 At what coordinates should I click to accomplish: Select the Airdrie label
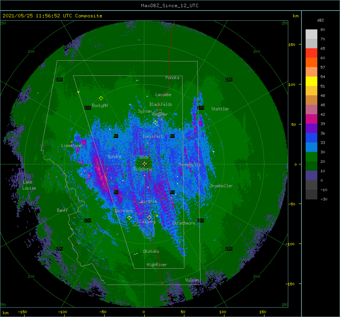tap(149, 201)
